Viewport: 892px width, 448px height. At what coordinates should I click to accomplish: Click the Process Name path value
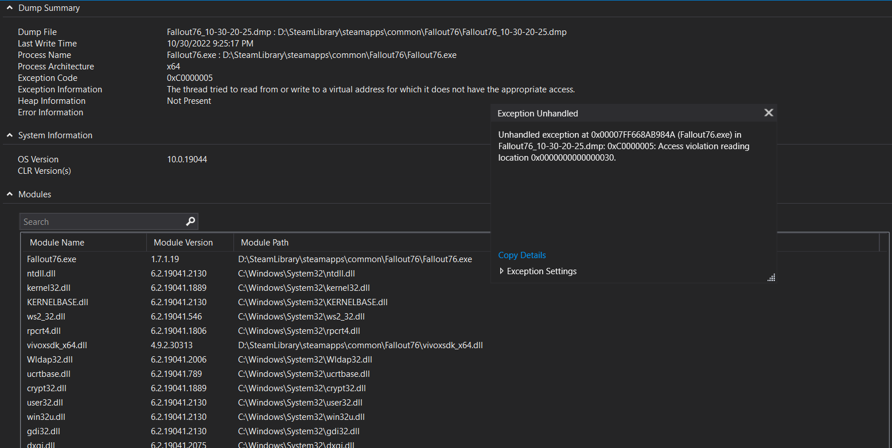[x=311, y=55]
